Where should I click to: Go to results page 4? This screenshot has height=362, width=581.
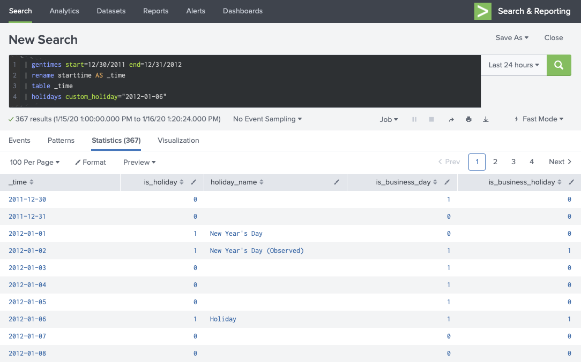point(531,162)
